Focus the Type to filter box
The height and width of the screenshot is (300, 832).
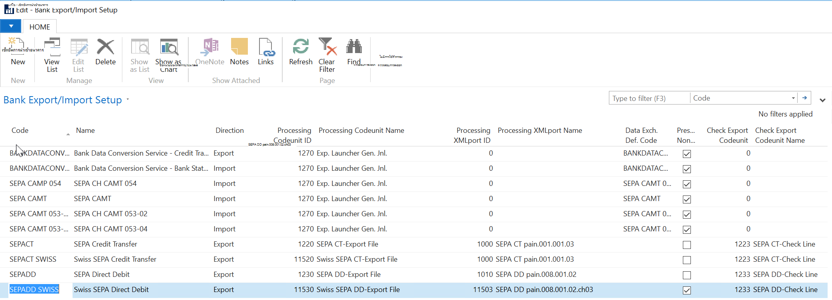click(650, 98)
